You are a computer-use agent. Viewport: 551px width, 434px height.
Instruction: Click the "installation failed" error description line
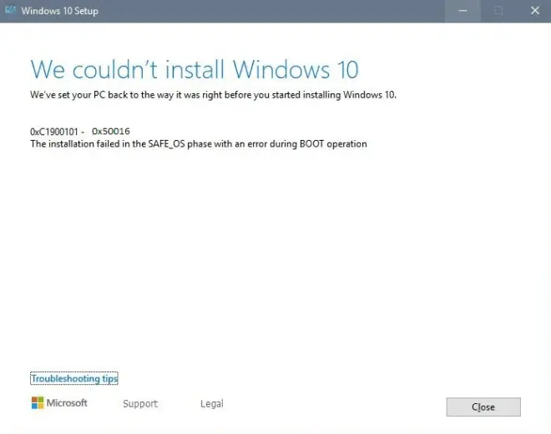coord(199,144)
